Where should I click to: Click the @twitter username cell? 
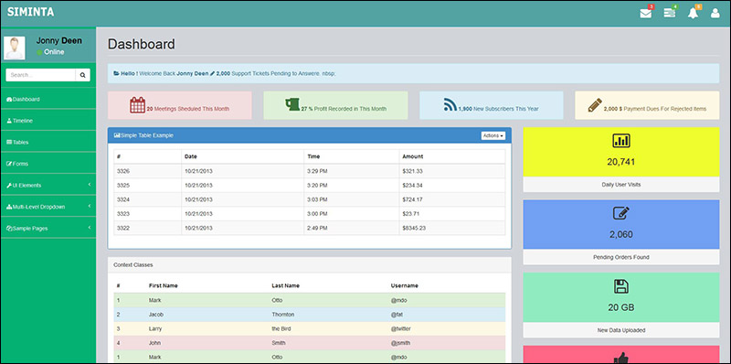[x=401, y=328]
